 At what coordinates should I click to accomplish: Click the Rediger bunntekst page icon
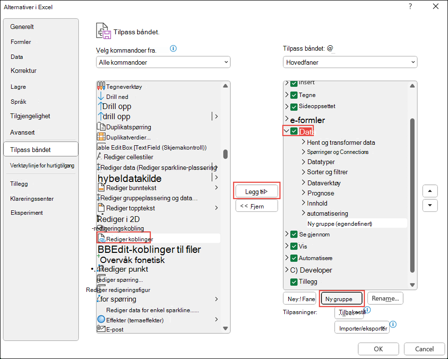pyautogui.click(x=101, y=188)
